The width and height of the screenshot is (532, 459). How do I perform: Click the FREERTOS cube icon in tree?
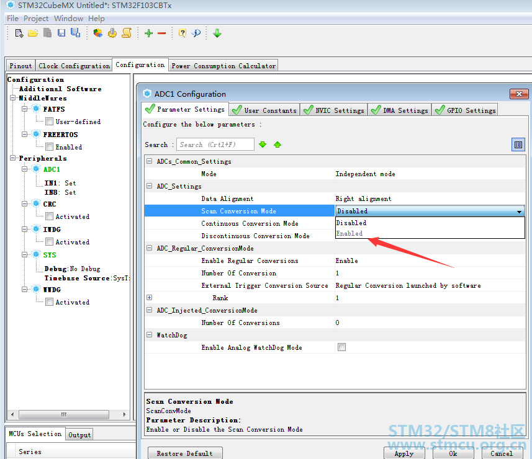pyautogui.click(x=36, y=134)
